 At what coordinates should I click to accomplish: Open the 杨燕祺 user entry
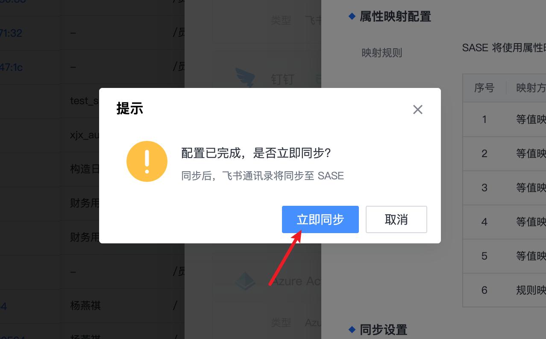click(85, 305)
